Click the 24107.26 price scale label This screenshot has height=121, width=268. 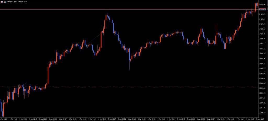pyautogui.click(x=263, y=34)
